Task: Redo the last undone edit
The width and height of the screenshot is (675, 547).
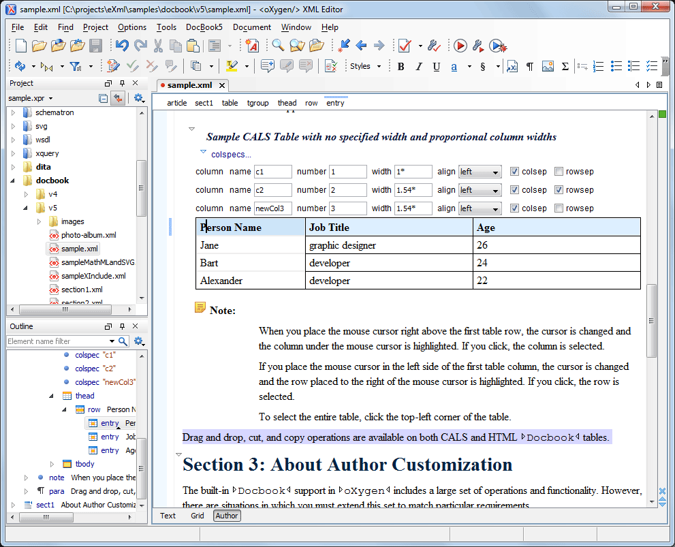Action: [140, 45]
